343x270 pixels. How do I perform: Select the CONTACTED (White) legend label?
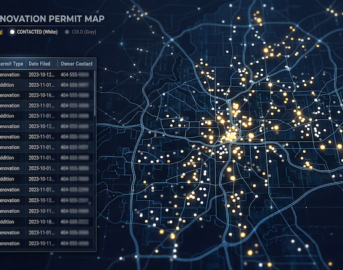coord(37,32)
